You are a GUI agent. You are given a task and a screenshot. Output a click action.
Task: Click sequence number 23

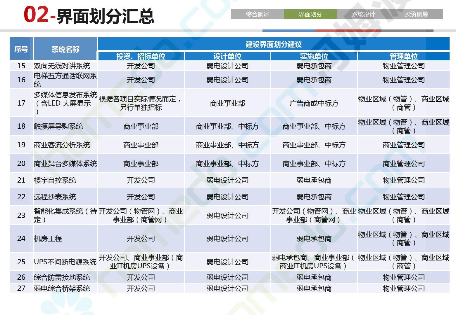click(21, 215)
